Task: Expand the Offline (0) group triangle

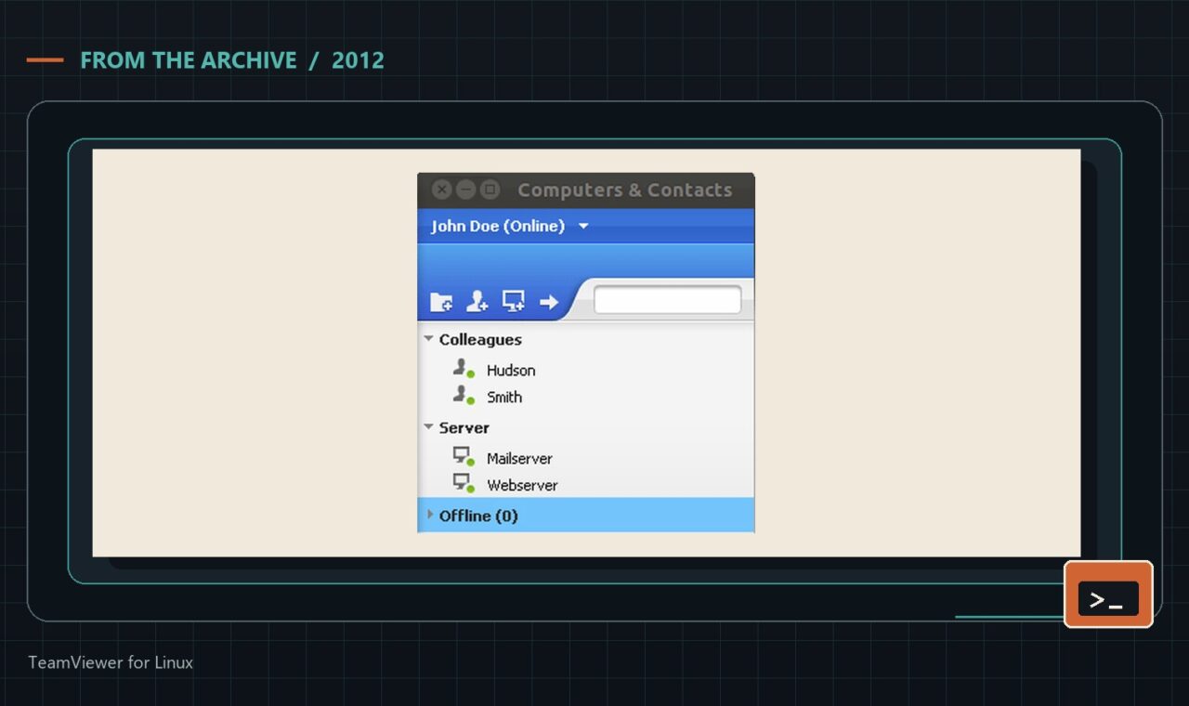Action: tap(429, 515)
